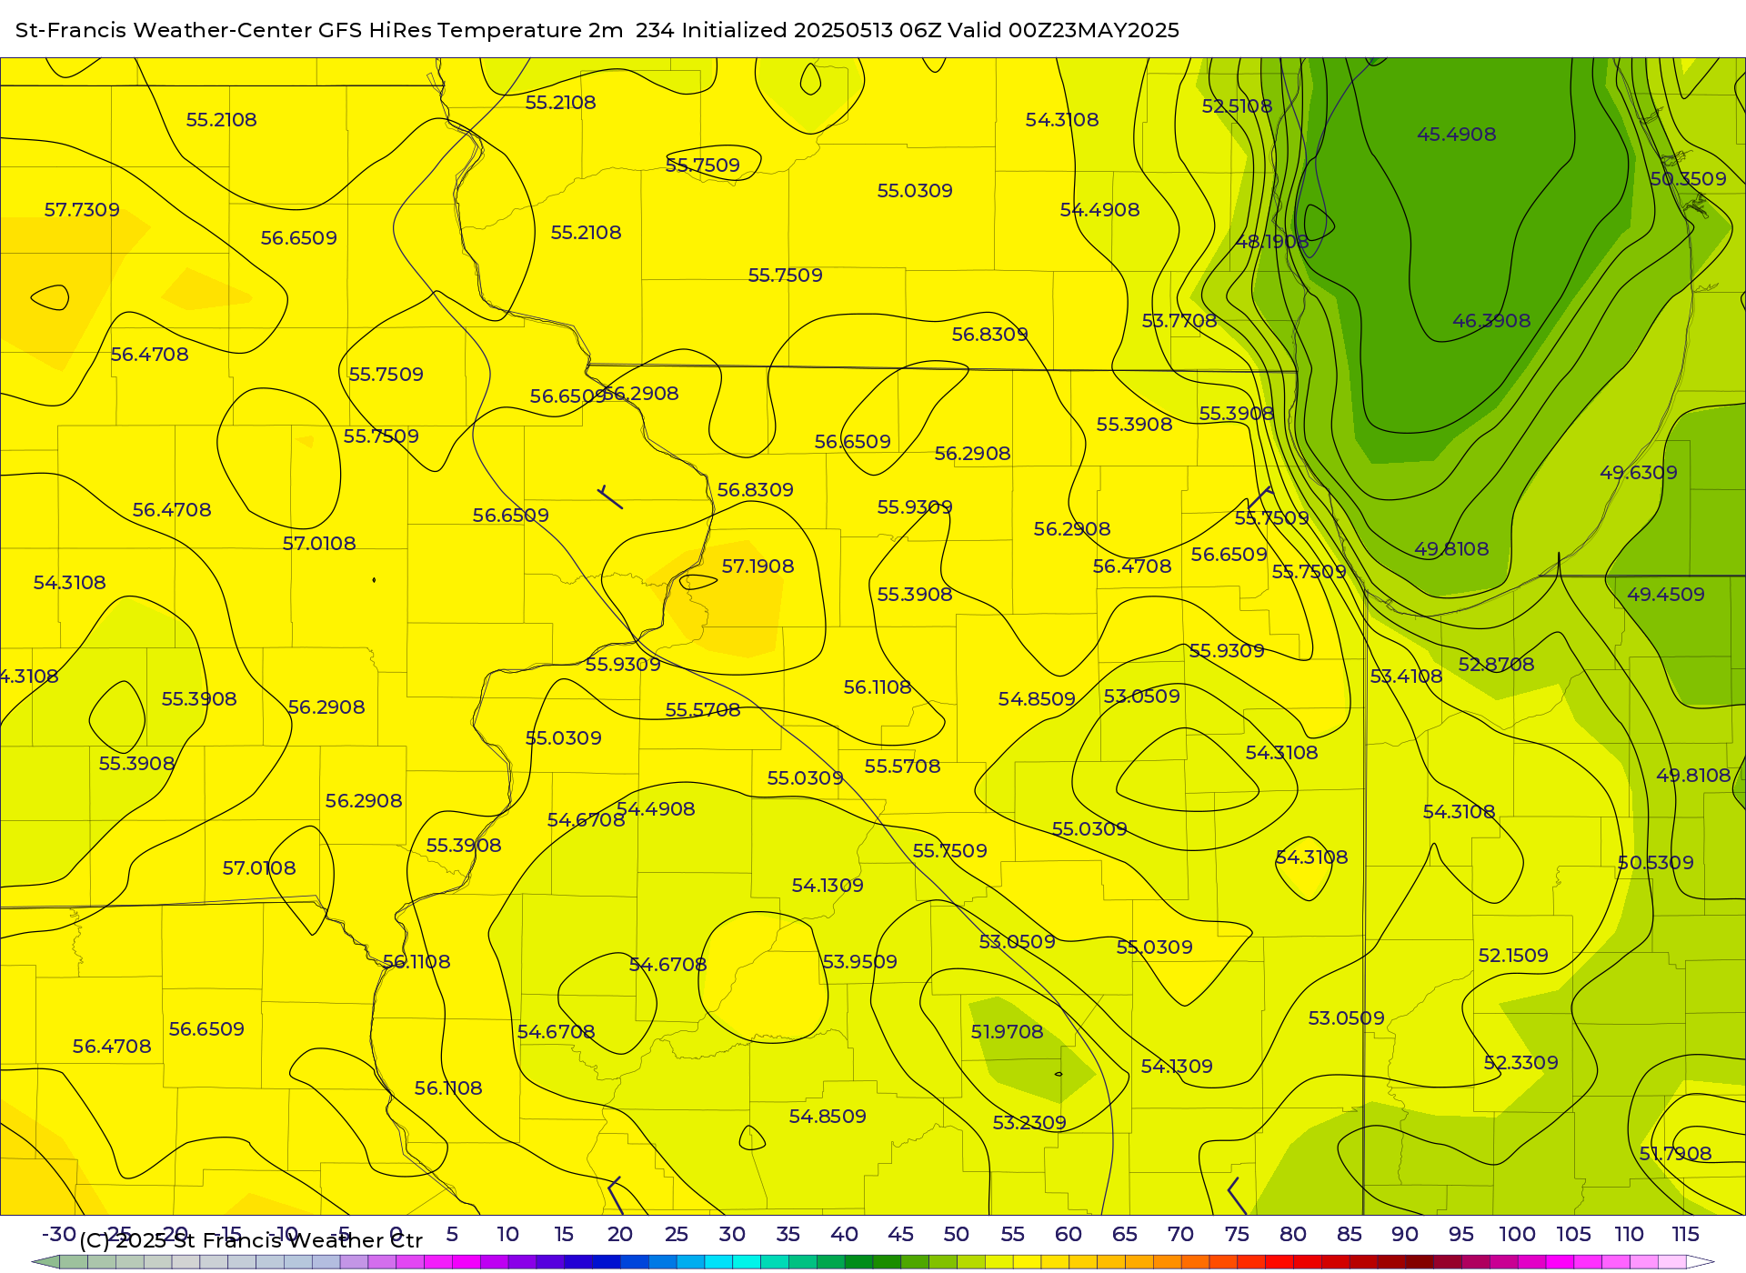This screenshot has height=1273, width=1746.
Task: Click the color scale label 40
Action: click(844, 1235)
